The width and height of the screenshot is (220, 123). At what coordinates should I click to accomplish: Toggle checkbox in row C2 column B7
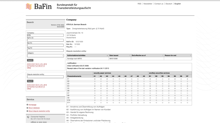(187, 81)
